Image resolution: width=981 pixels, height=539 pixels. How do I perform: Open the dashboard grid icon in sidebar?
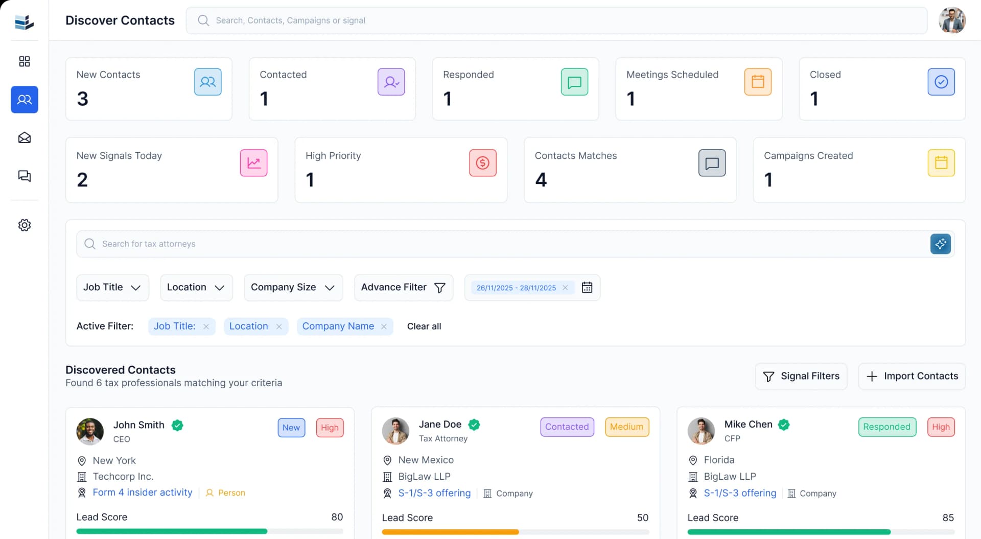point(24,61)
